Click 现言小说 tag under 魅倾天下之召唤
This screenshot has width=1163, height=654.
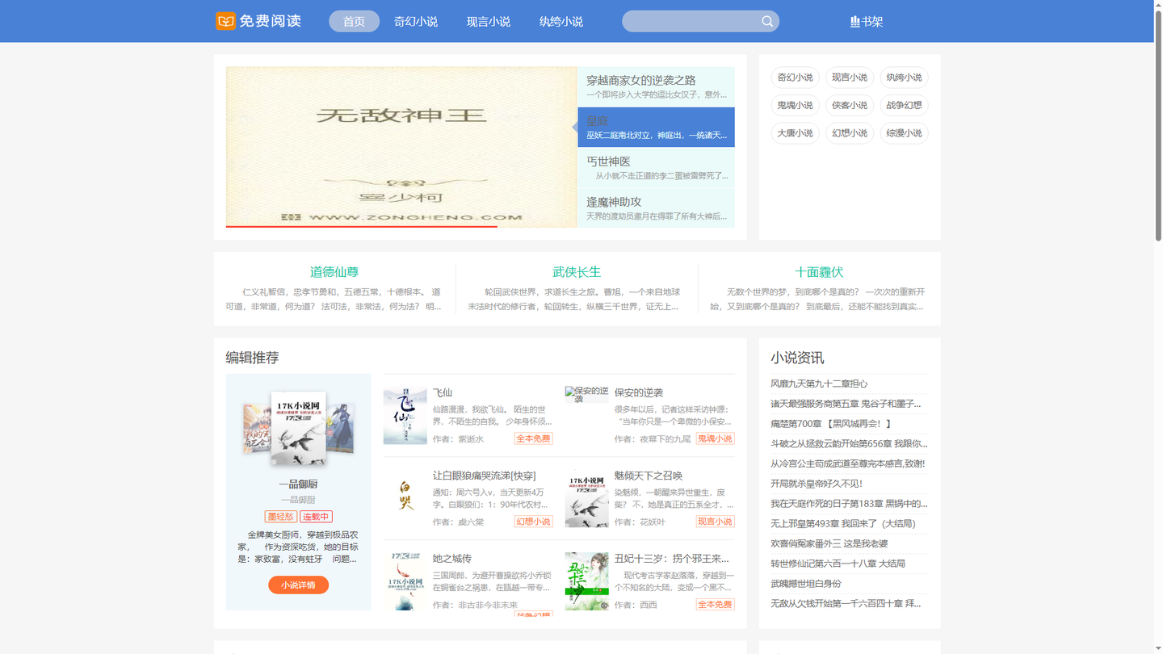point(715,522)
